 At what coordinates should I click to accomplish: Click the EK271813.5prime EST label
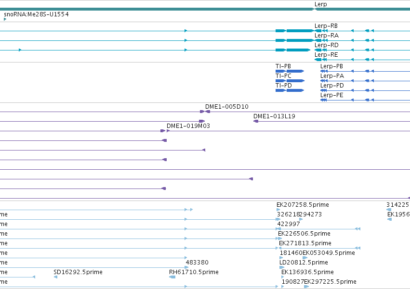pyautogui.click(x=305, y=243)
